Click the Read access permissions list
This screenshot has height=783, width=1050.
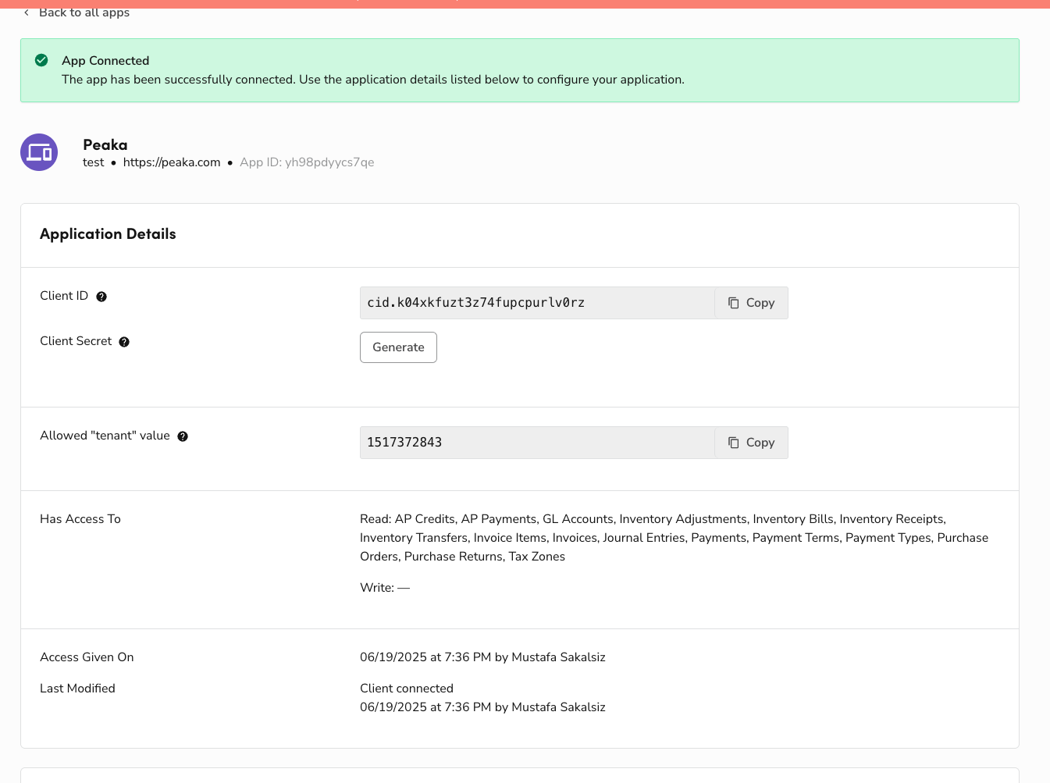click(x=674, y=538)
